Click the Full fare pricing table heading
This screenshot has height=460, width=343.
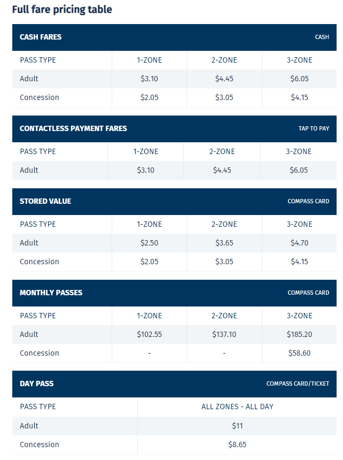tap(62, 10)
